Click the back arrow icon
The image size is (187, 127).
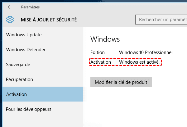10,7
